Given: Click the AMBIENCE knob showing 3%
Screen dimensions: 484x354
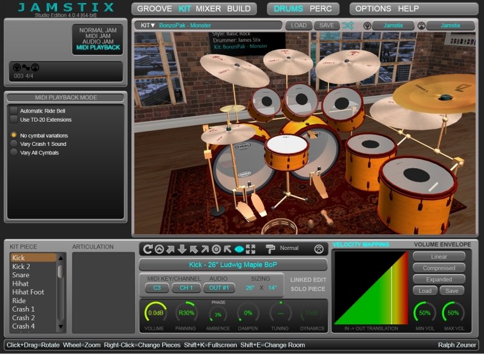Looking at the screenshot, I should (x=218, y=315).
